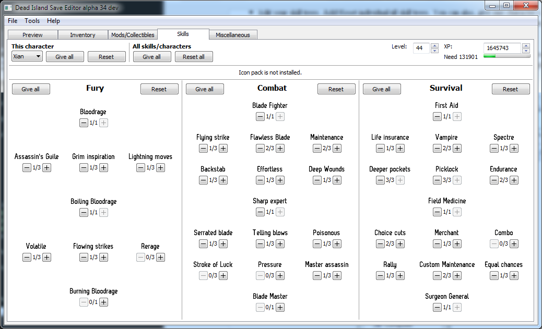Click plus button for Burning Bloodrage
542x329 pixels.
[104, 302]
